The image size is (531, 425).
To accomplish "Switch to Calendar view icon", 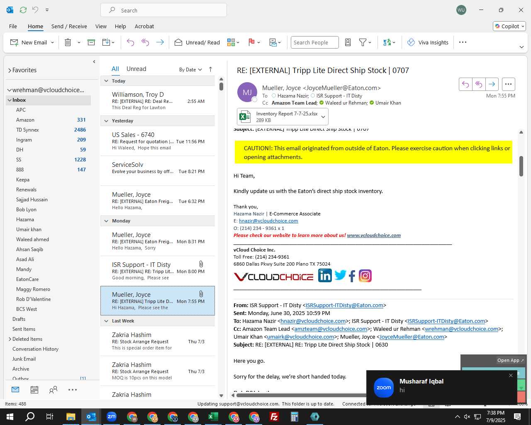I will [34, 390].
